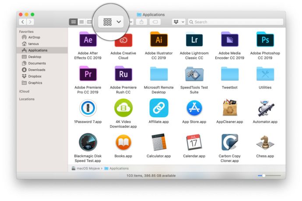This screenshot has height=201, width=302.
Task: Open Adobe After Effects CC 2019
Action: pos(88,40)
